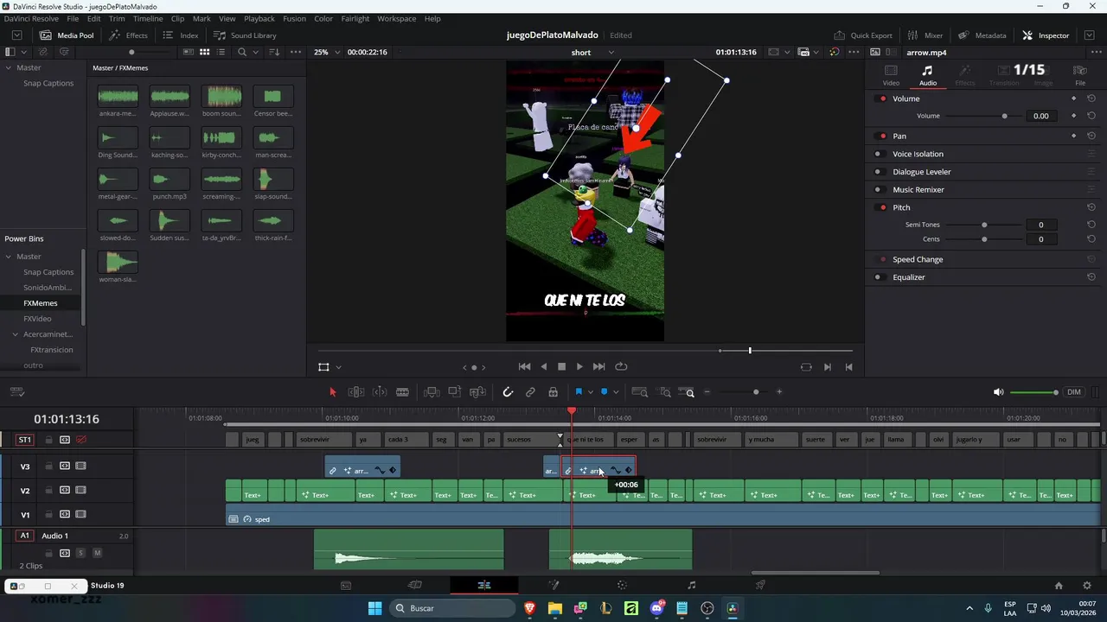Click the Replace Clip timeline icon
Viewport: 1107px width, 622px height.
[x=477, y=392]
